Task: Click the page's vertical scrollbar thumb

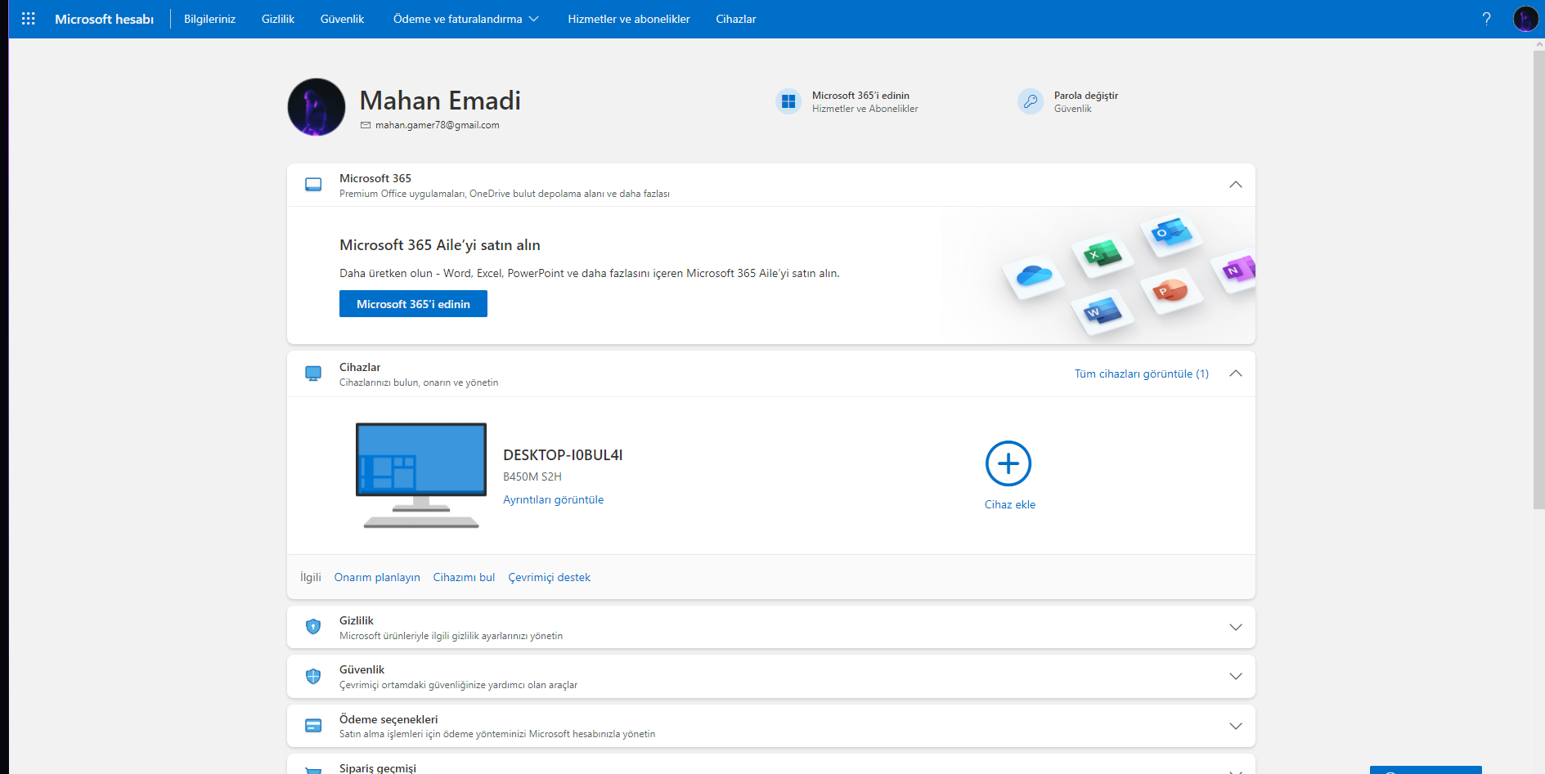Action: click(1538, 280)
